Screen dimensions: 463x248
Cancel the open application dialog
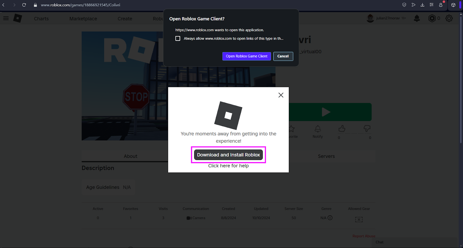point(283,56)
